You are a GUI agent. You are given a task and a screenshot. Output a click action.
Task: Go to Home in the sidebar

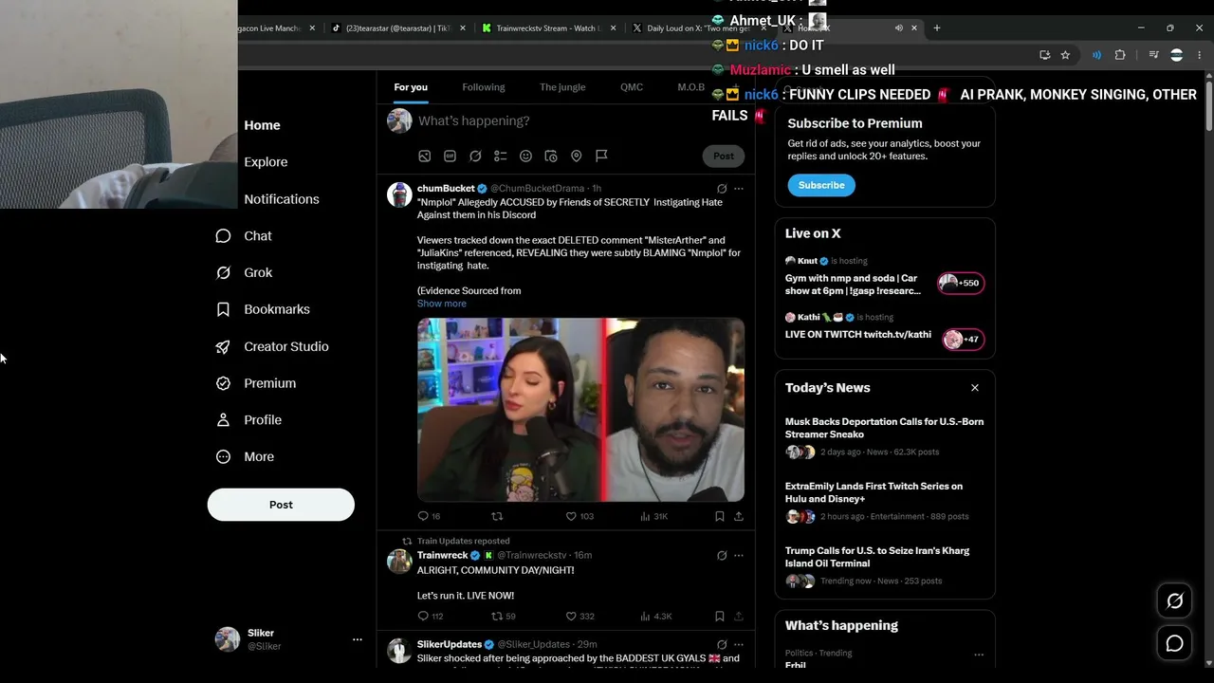263,125
